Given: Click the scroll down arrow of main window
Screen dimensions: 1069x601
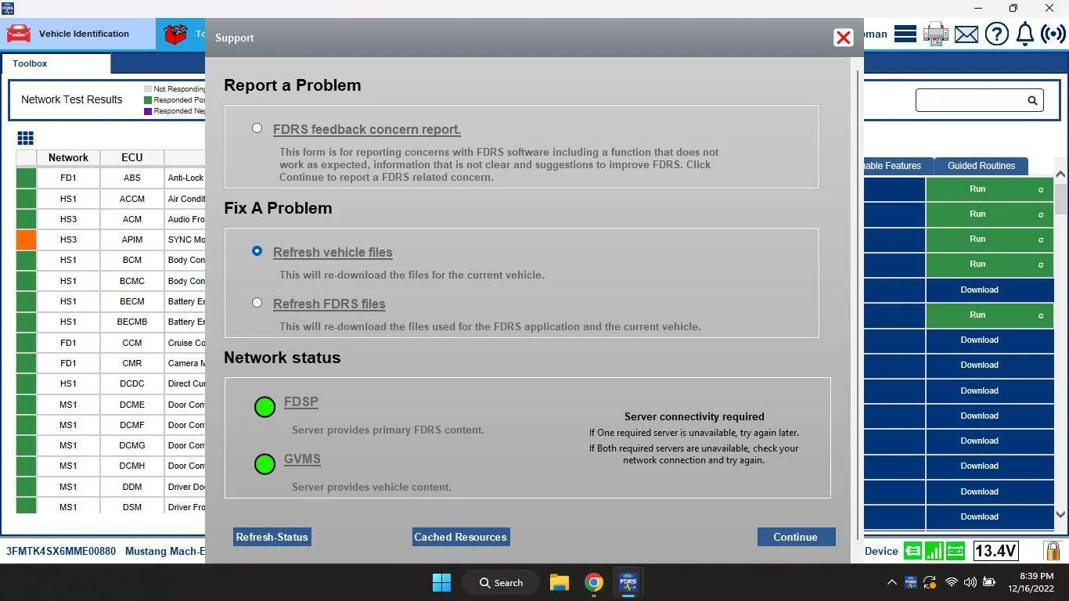Looking at the screenshot, I should (1060, 514).
